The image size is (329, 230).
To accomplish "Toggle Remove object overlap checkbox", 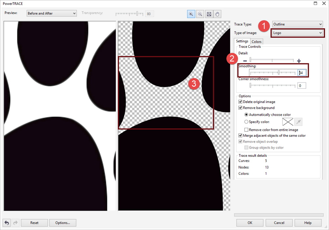I will [240, 141].
